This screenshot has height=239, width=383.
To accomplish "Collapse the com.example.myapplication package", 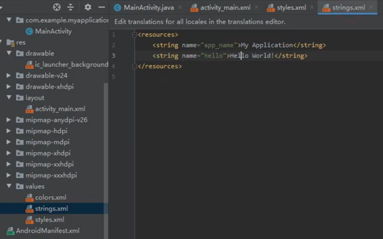I will click(9, 20).
